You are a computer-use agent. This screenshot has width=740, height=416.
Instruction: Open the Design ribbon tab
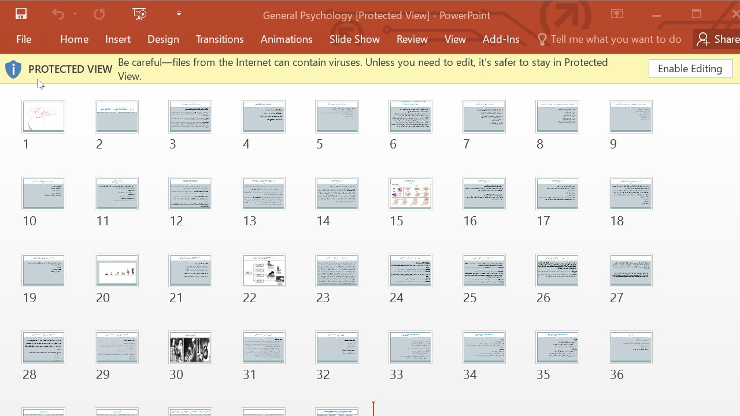coord(163,39)
